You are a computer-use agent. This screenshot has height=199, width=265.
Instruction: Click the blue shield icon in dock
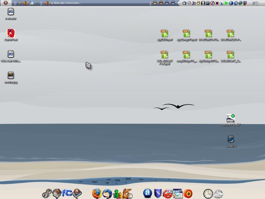coord(158,193)
